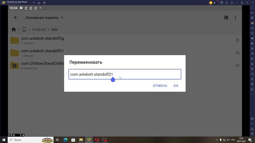This screenshot has width=255, height=143.
Task: Click ОТМЕНА to cancel renaming
Action: point(160,86)
